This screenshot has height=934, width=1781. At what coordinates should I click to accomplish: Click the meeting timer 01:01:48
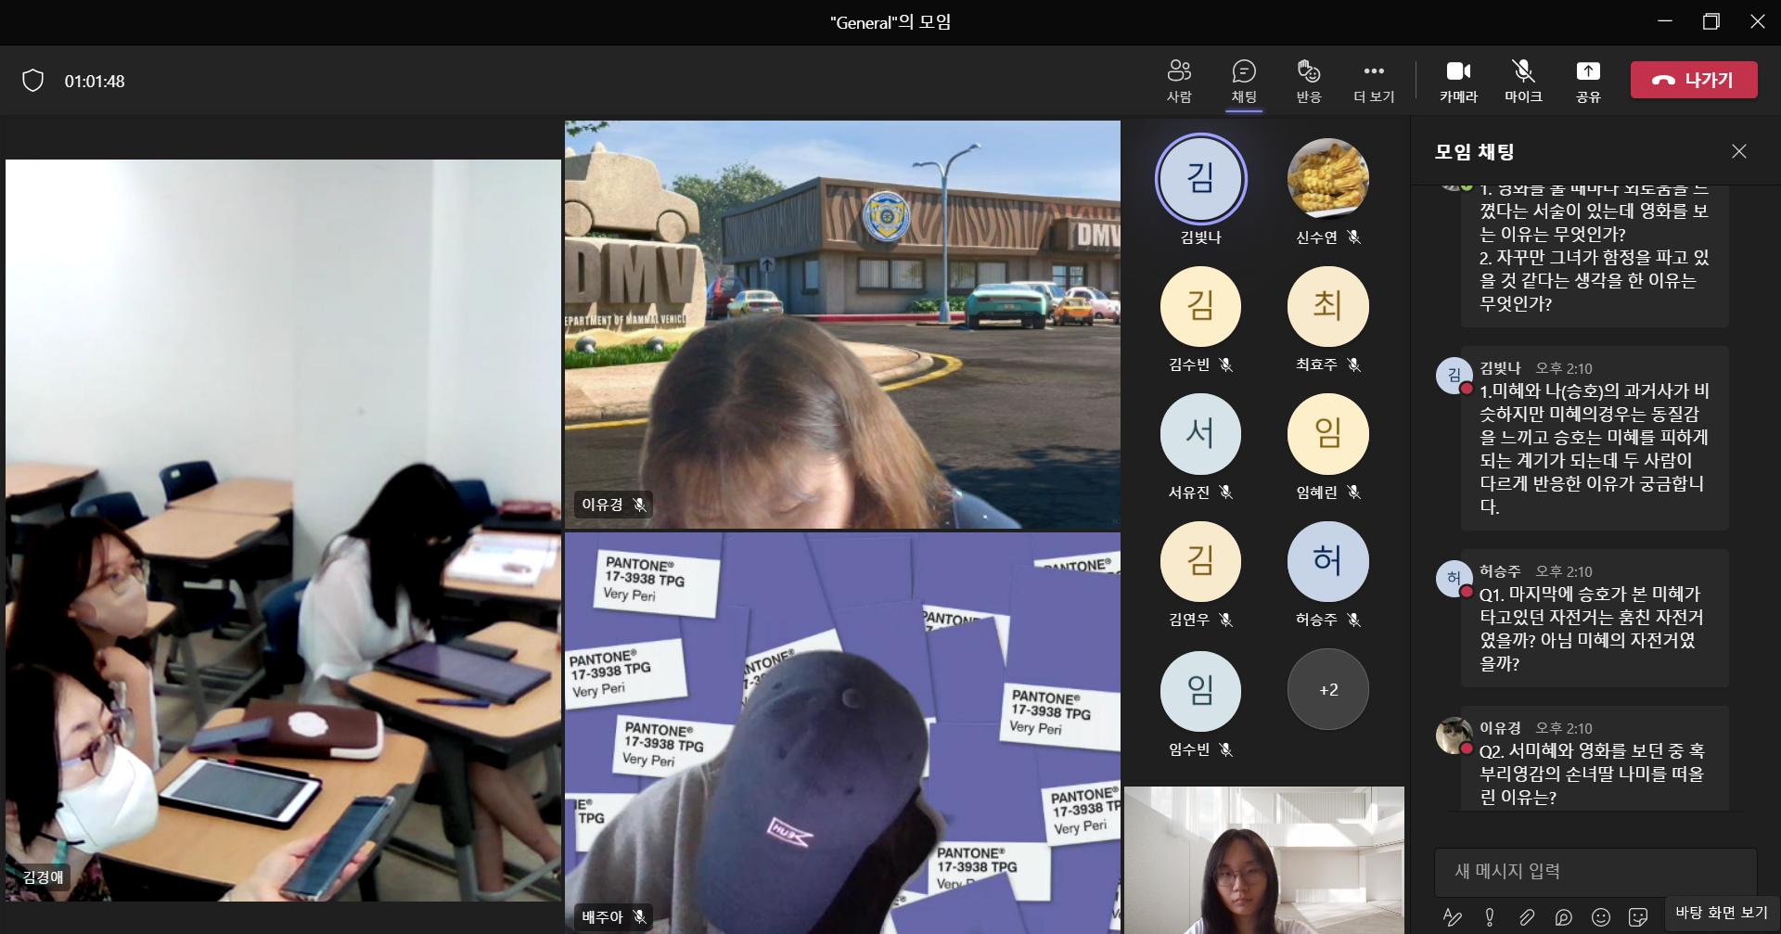[95, 82]
